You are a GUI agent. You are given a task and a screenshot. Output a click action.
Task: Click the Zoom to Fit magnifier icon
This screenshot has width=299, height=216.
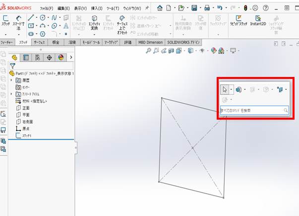(x=148, y=51)
